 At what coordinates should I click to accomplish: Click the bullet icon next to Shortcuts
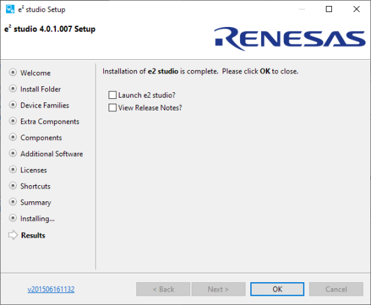pyautogui.click(x=13, y=186)
